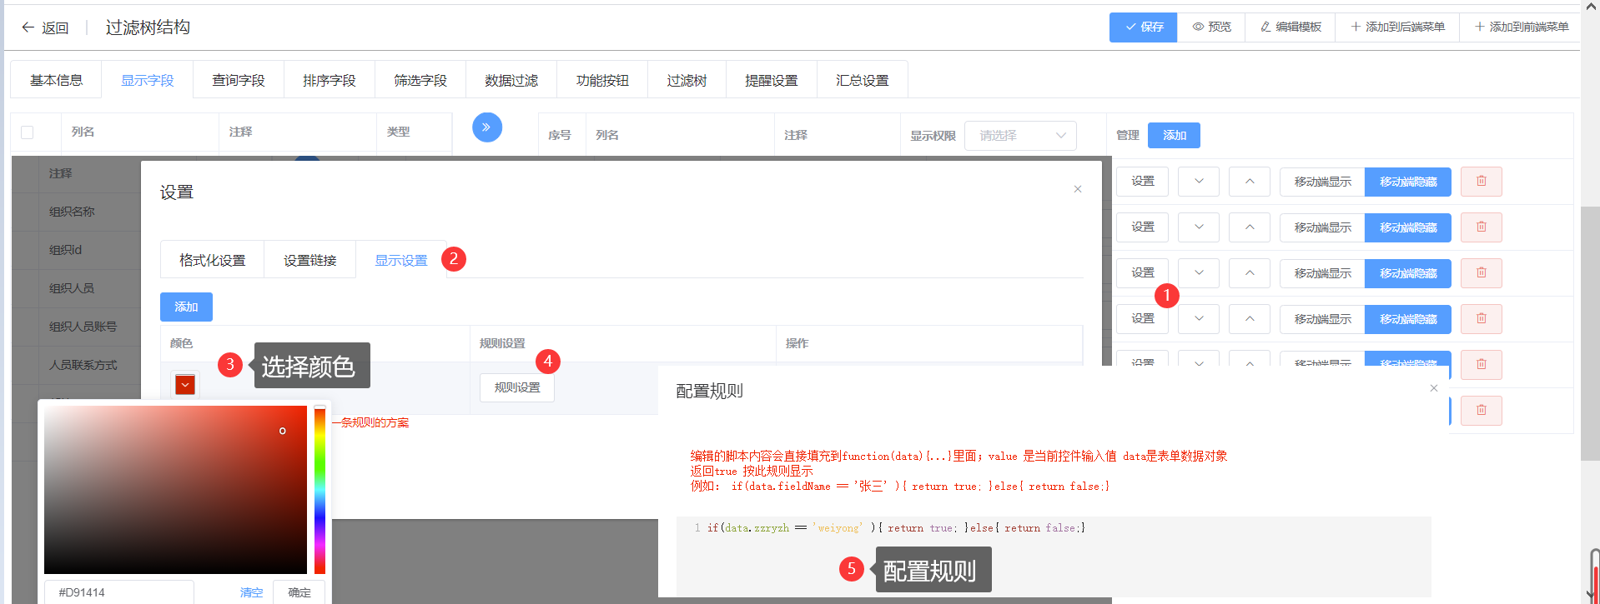Click the blue double-arrow transfer button
The image size is (1600, 604).
(x=486, y=127)
